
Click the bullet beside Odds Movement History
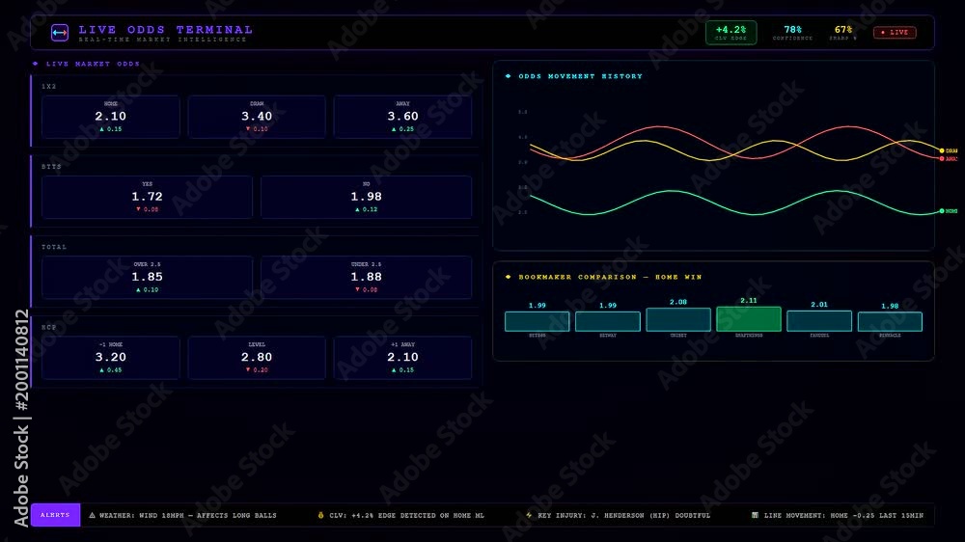[x=508, y=76]
